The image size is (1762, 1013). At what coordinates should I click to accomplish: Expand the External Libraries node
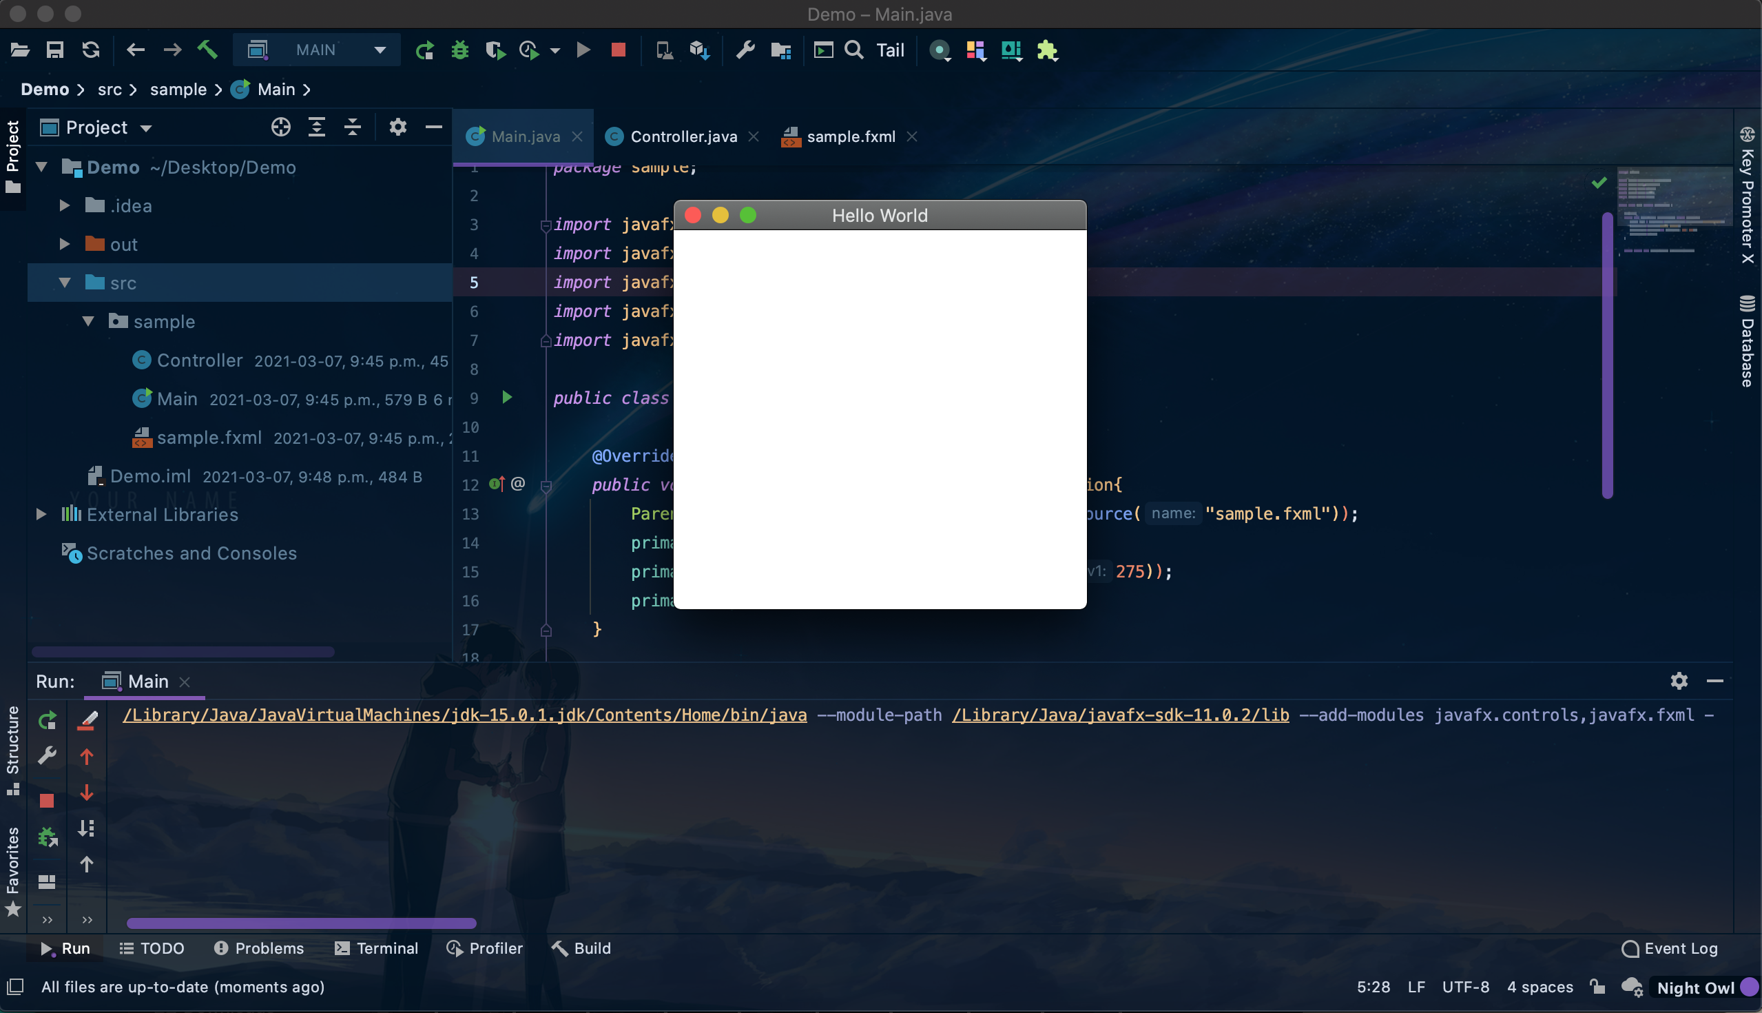[41, 513]
